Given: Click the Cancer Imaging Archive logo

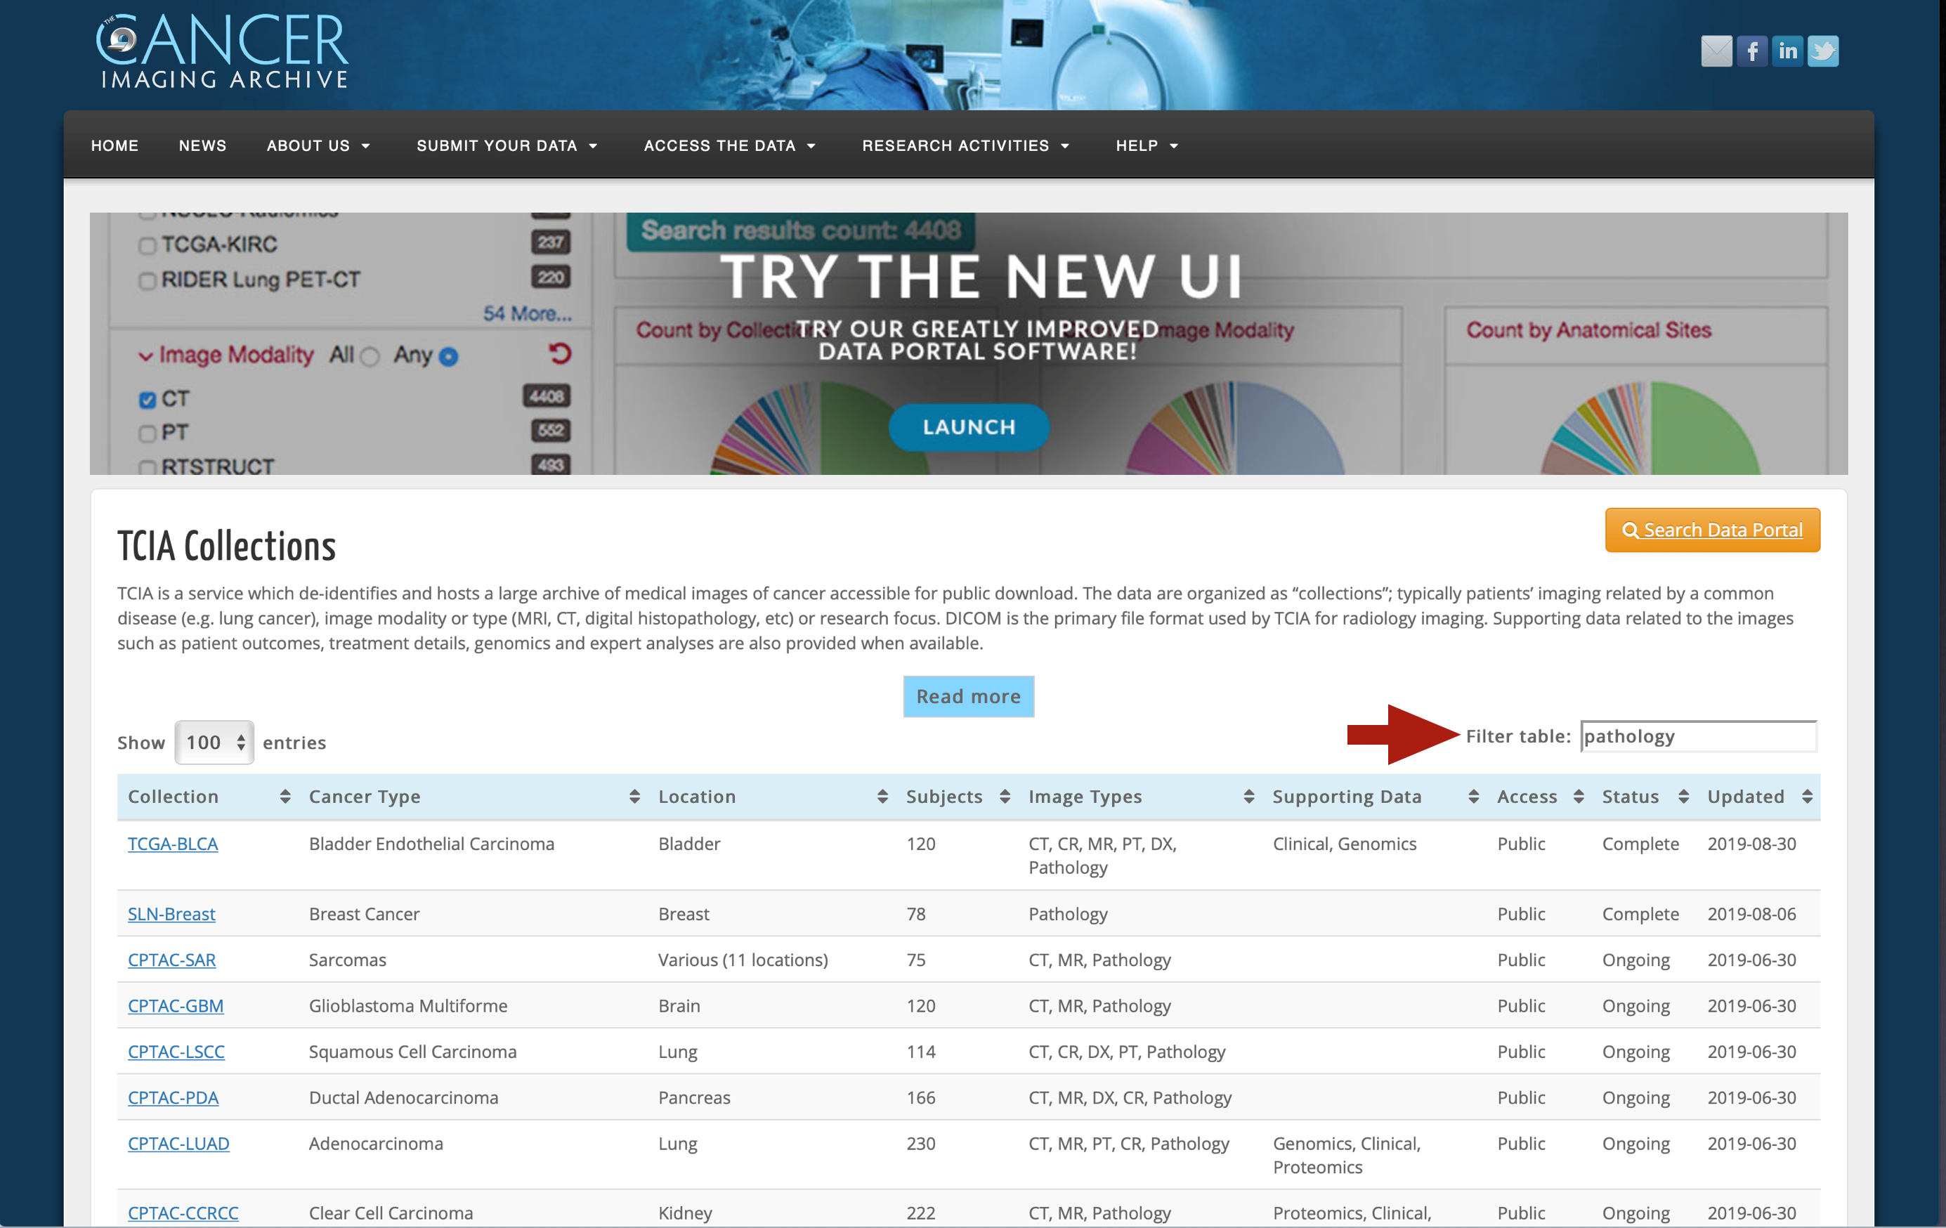Looking at the screenshot, I should click(x=221, y=50).
